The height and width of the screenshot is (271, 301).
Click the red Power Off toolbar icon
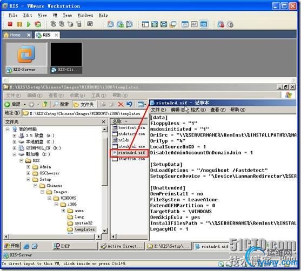click(x=10, y=24)
